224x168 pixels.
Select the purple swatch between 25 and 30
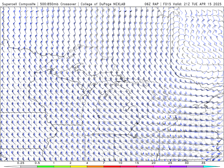(178, 167)
